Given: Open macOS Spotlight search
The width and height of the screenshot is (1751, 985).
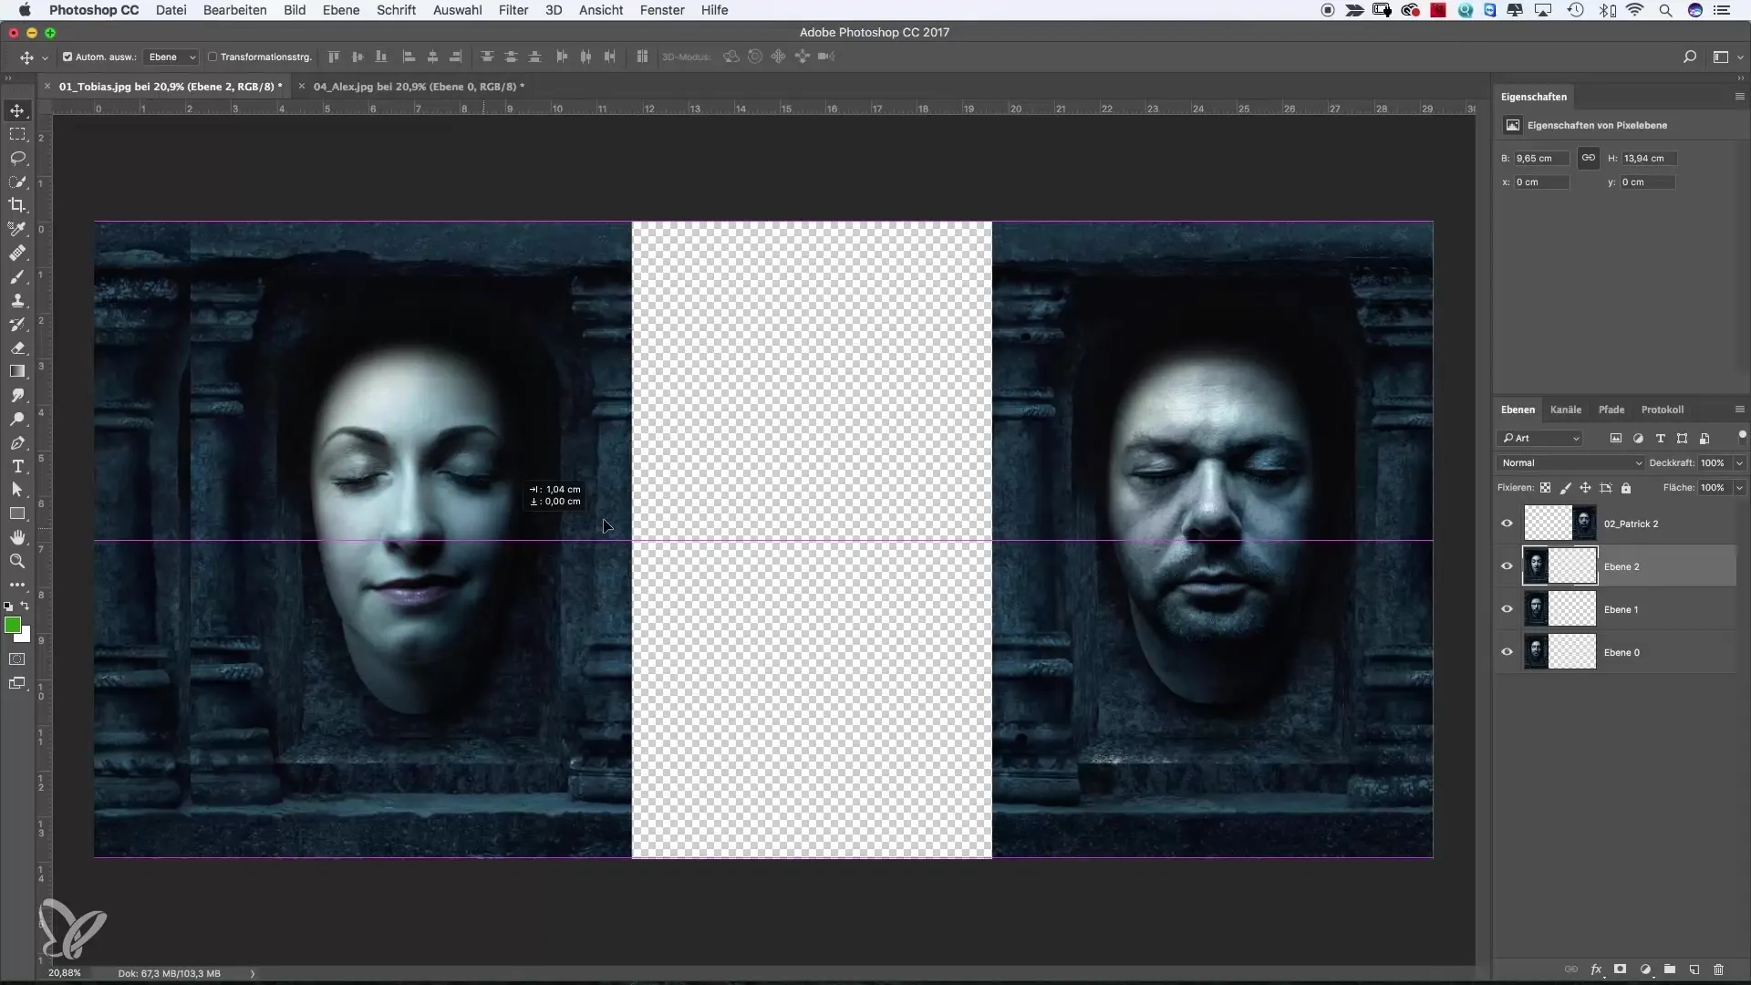Looking at the screenshot, I should click(1665, 10).
